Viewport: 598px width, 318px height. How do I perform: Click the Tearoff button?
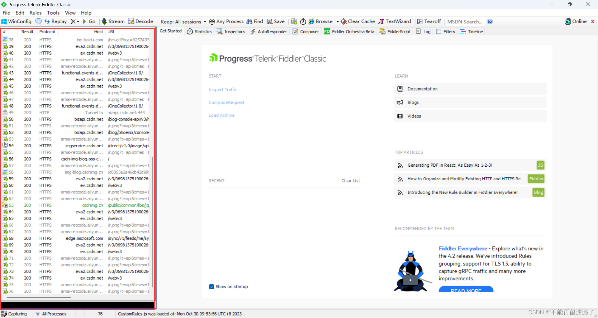429,21
